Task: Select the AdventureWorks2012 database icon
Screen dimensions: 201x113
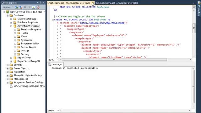Action: pos(15,26)
